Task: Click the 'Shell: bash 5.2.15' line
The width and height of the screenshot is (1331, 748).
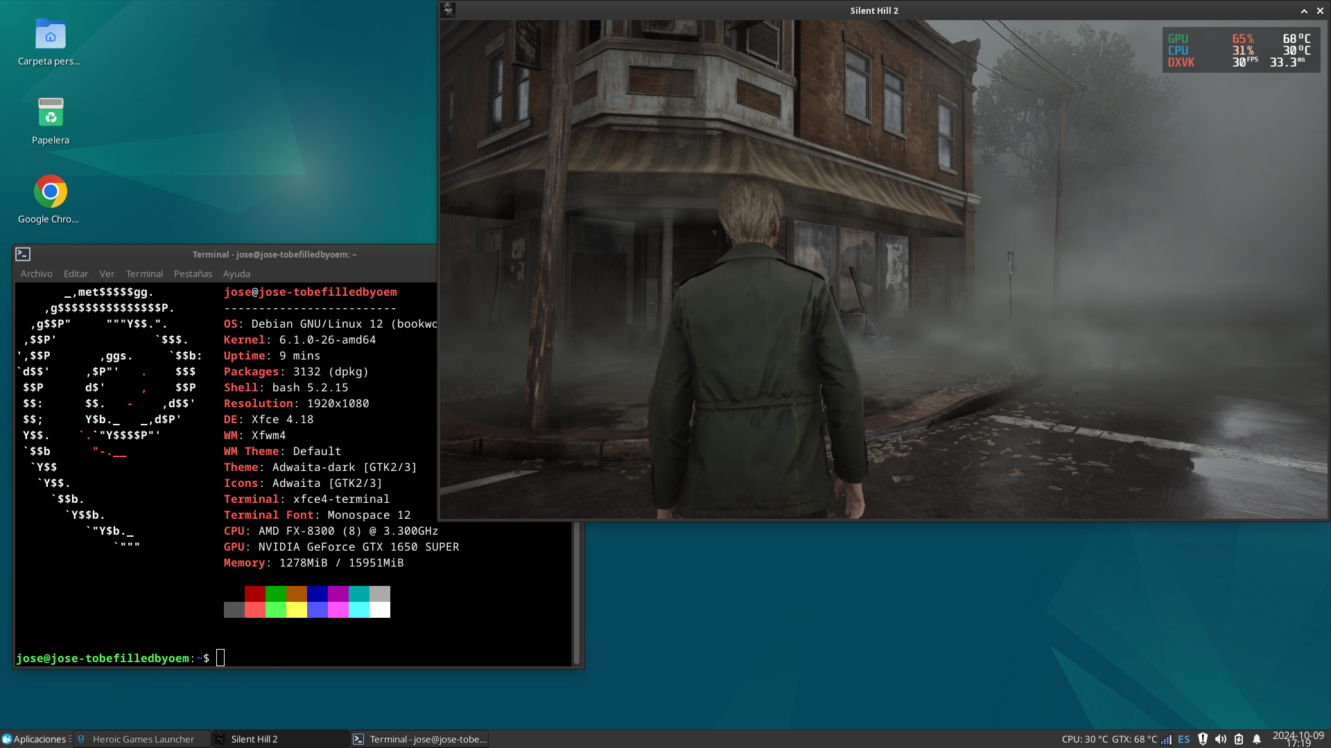Action: (x=286, y=387)
